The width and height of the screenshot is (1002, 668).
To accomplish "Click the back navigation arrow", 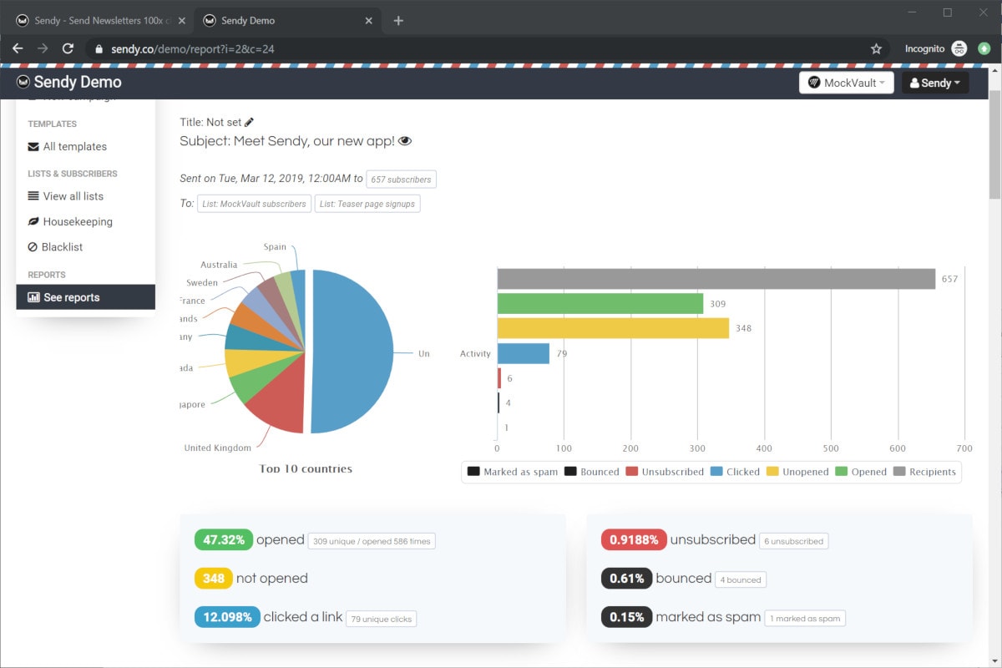I will click(18, 48).
